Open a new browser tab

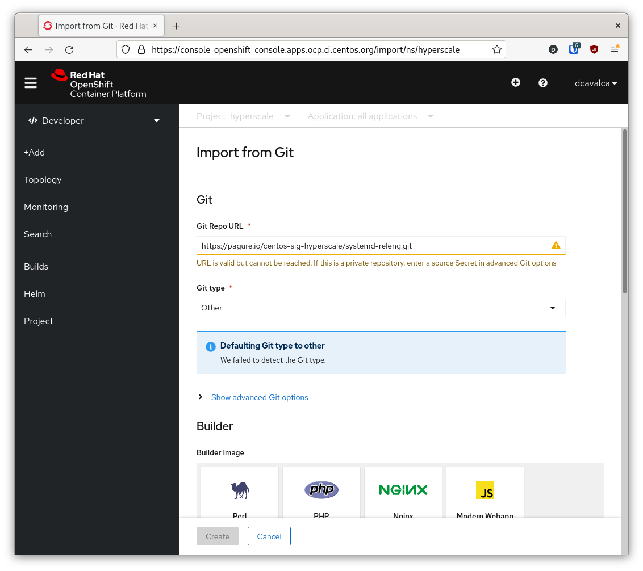coord(176,26)
